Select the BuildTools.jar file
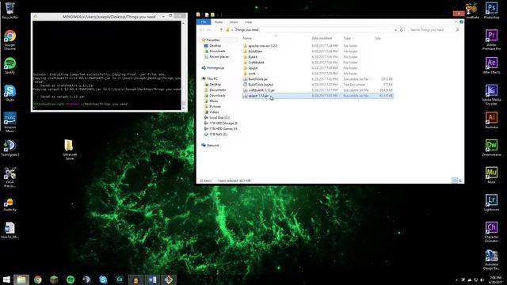Image resolution: width=507 pixels, height=285 pixels. [x=257, y=79]
